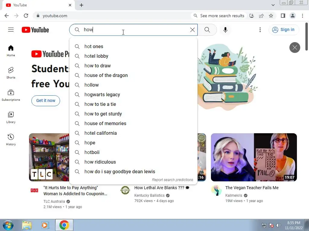Open Kentucky Ballistics channel name
This screenshot has width=309, height=231.
point(149,196)
